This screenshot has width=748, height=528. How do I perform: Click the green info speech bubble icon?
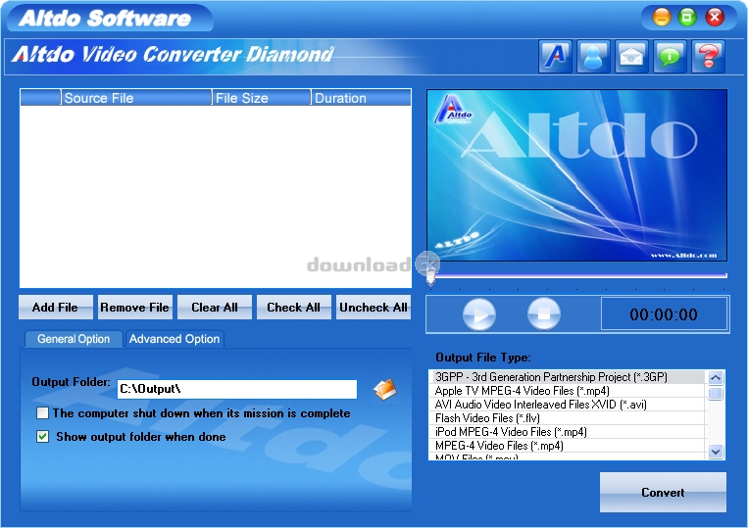click(670, 57)
